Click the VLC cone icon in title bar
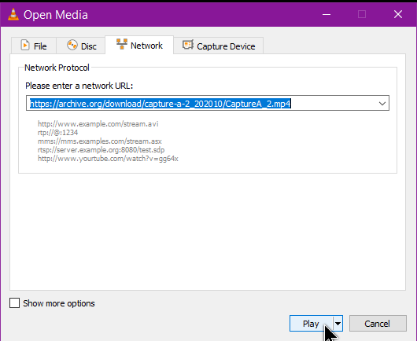The image size is (417, 341). (13, 14)
